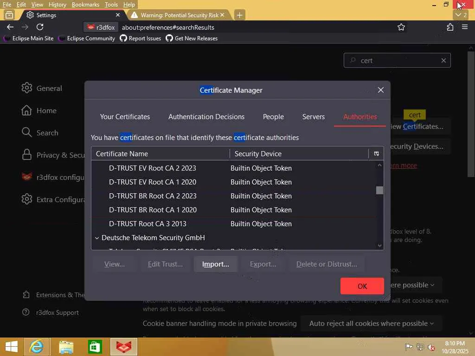Open the Tools menu
This screenshot has height=356, width=475.
point(111,5)
